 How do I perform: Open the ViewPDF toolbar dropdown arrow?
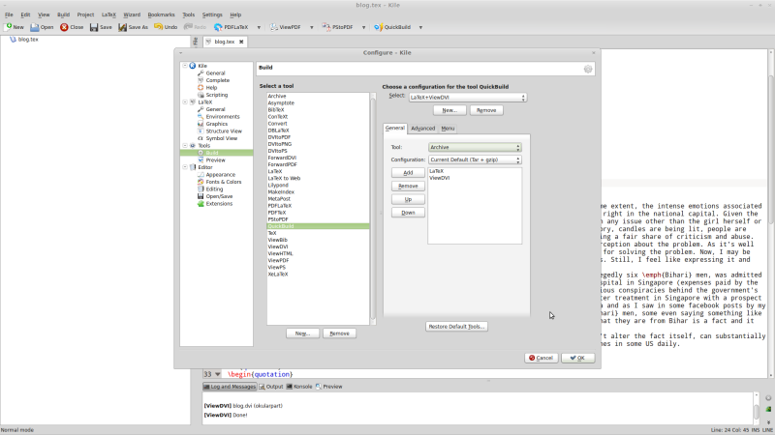pos(311,28)
